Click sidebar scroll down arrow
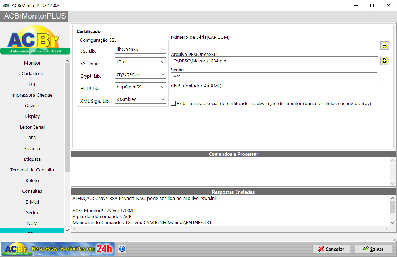The width and height of the screenshot is (397, 257). pyautogui.click(x=67, y=230)
